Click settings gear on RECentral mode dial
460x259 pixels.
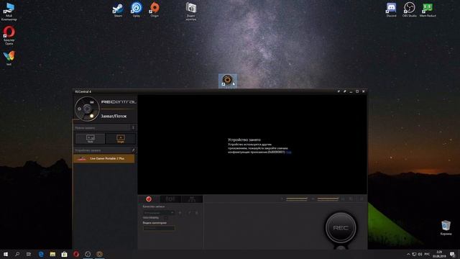tap(79, 109)
